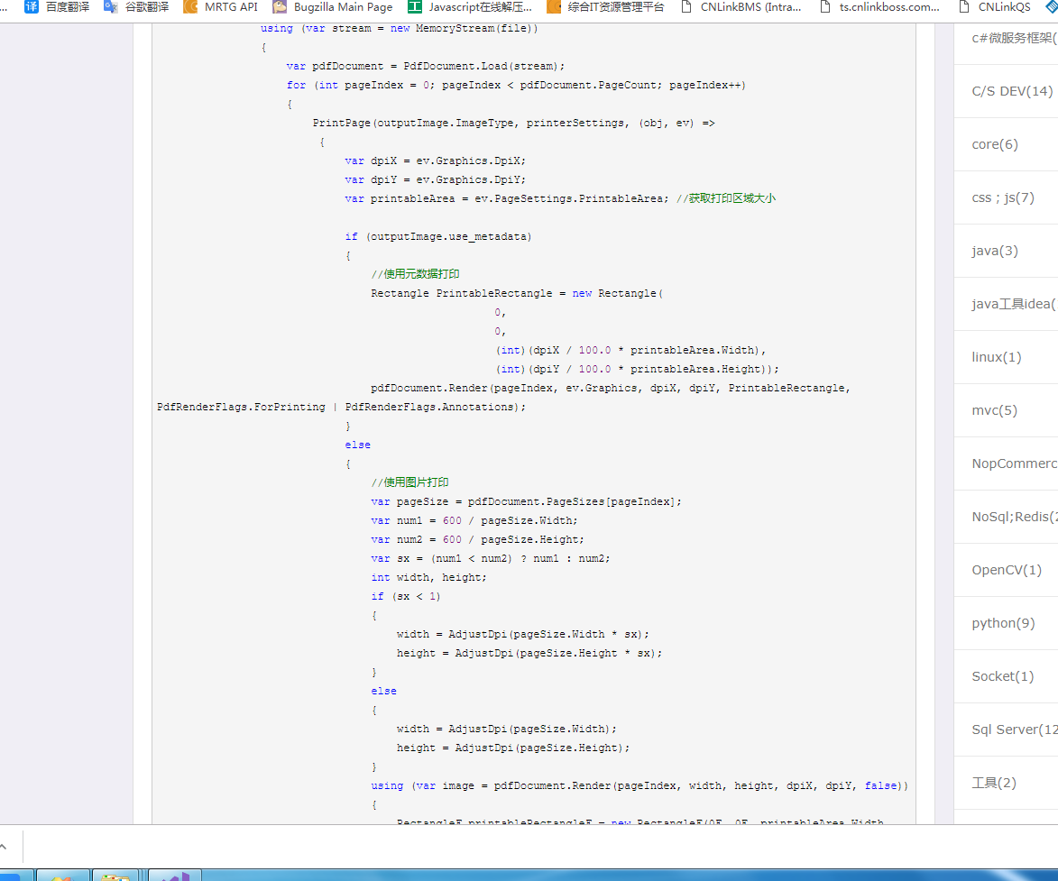
Task: Open the Javascript在线解压 bookmark
Action: coord(470,7)
